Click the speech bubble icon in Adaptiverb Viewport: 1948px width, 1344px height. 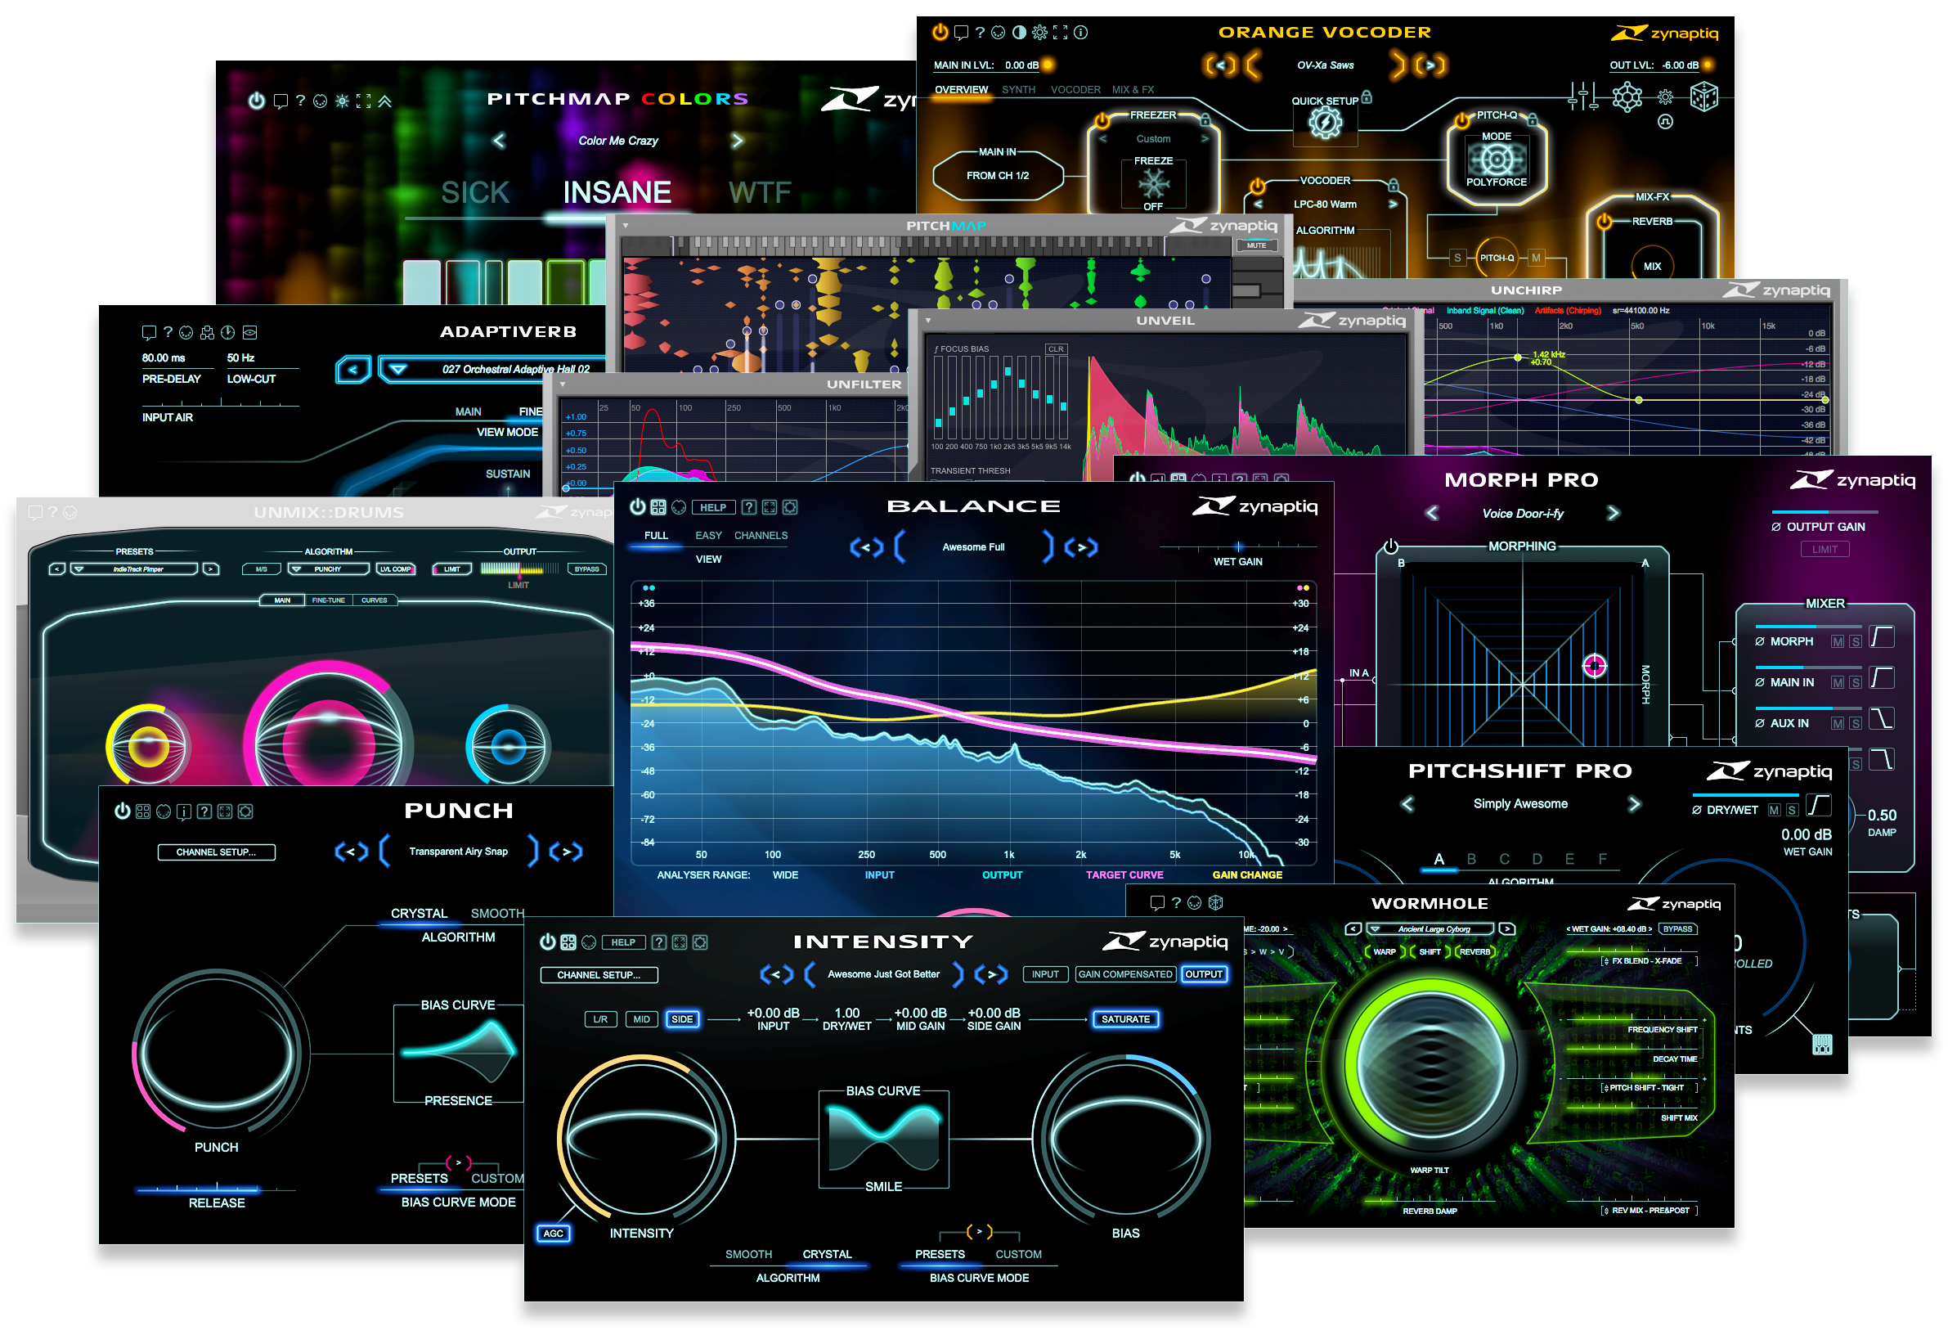coord(149,333)
